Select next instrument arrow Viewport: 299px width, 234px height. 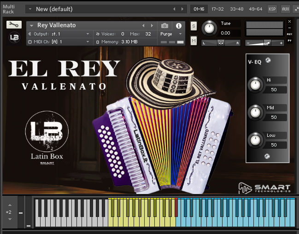tap(152, 25)
